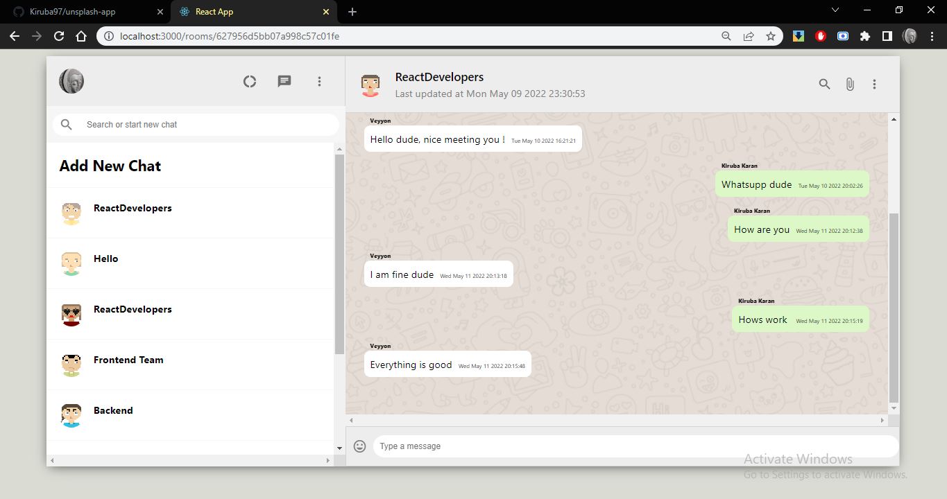The width and height of the screenshot is (947, 499).
Task: Open the Hello chat from the list
Action: click(x=105, y=259)
